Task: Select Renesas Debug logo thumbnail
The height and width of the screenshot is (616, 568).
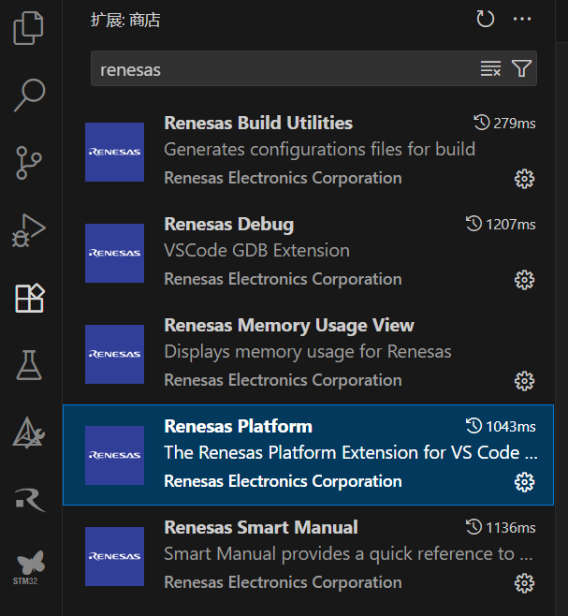Action: pyautogui.click(x=115, y=253)
